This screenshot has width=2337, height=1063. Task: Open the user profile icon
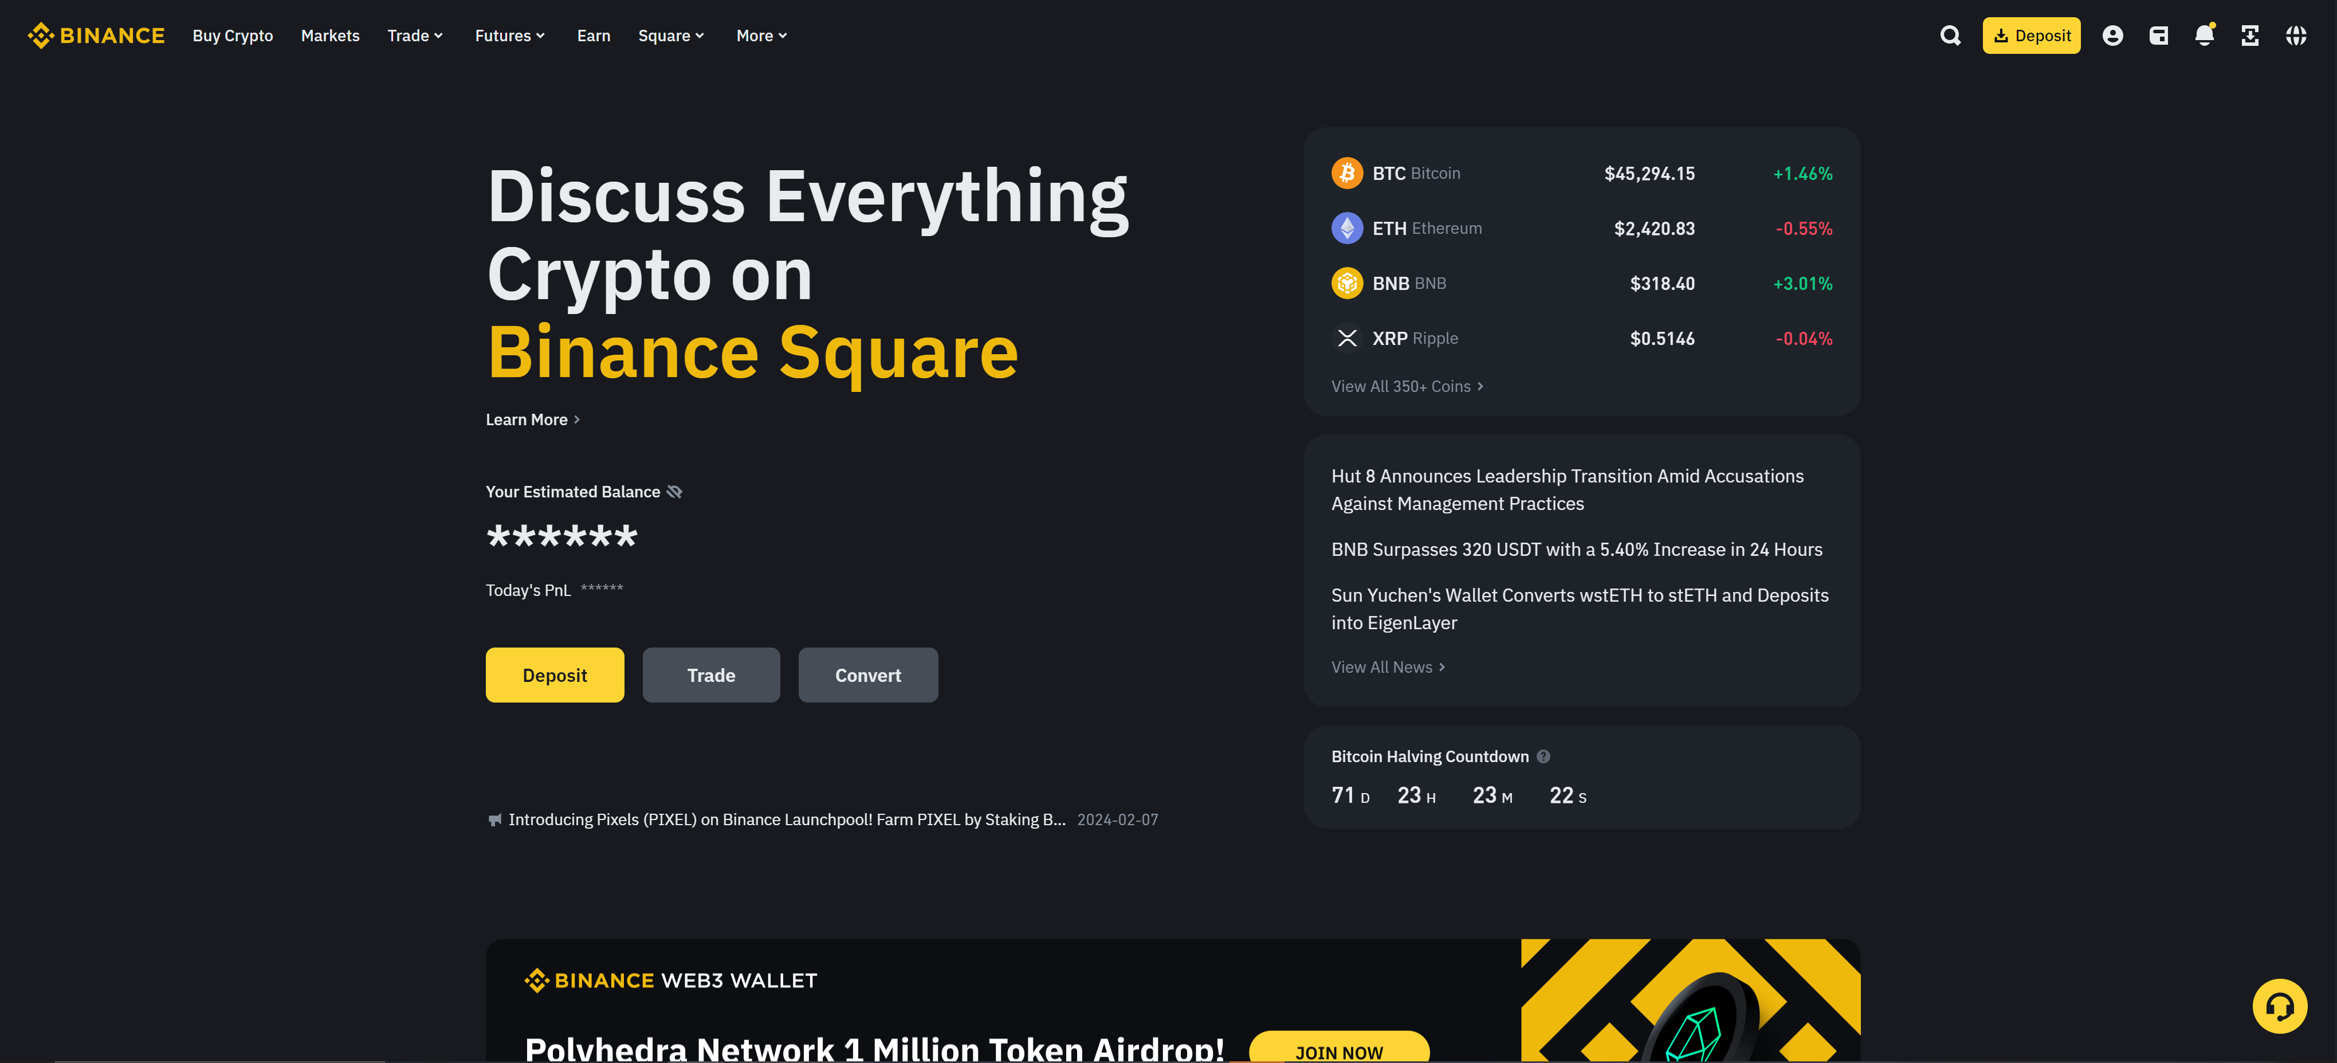pyautogui.click(x=2112, y=36)
